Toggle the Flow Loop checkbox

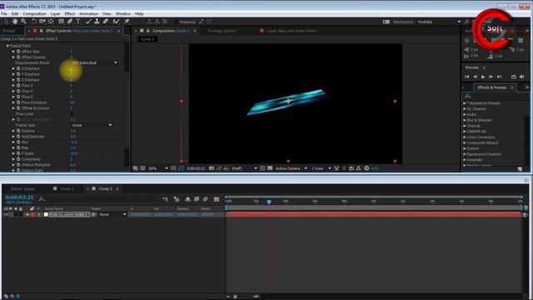click(72, 114)
